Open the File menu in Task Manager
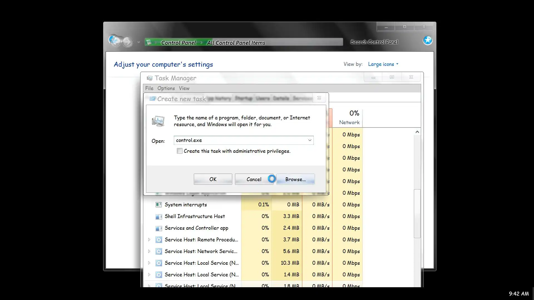 [149, 88]
